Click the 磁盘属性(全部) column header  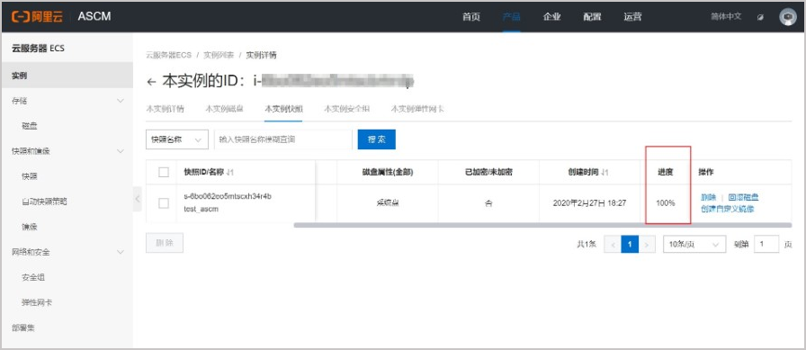387,173
